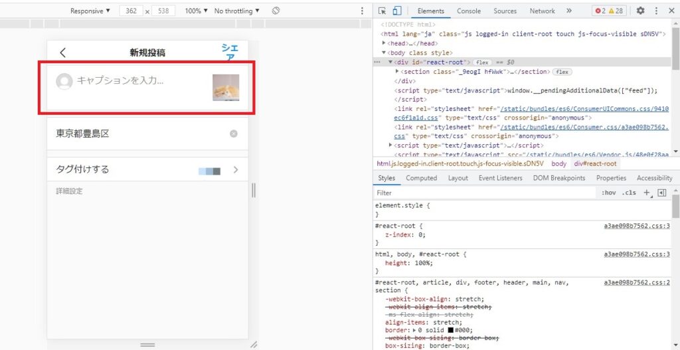Click the chevron beside タグ付けする
This screenshot has width=680, height=350.
coord(236,169)
